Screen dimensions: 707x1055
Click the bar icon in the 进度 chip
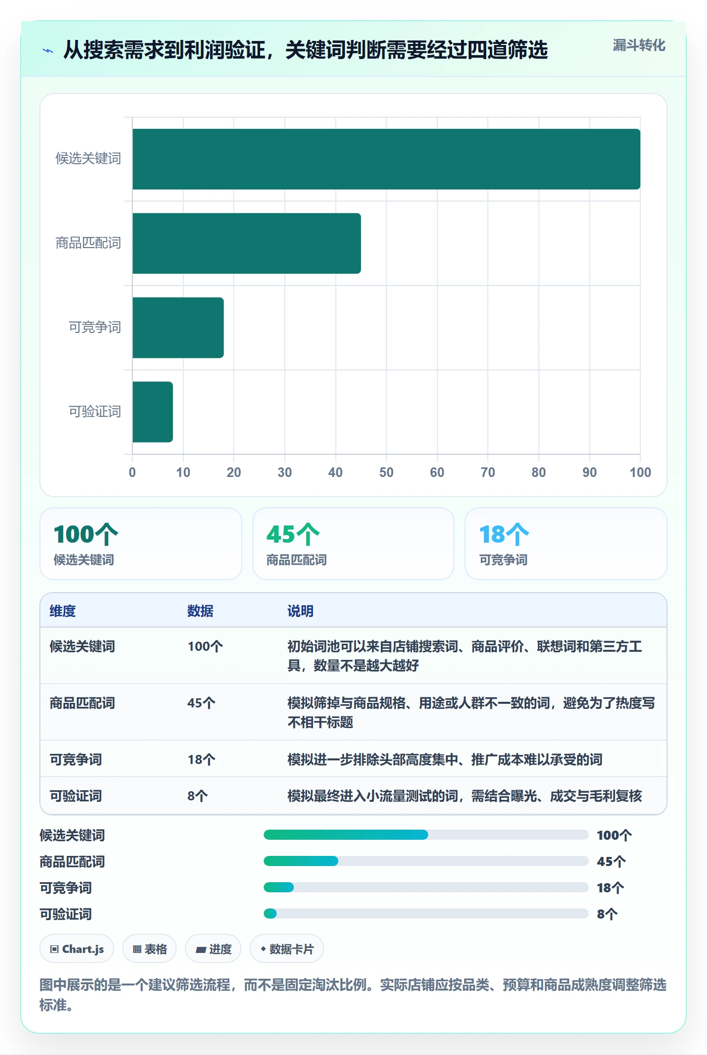pyautogui.click(x=200, y=950)
